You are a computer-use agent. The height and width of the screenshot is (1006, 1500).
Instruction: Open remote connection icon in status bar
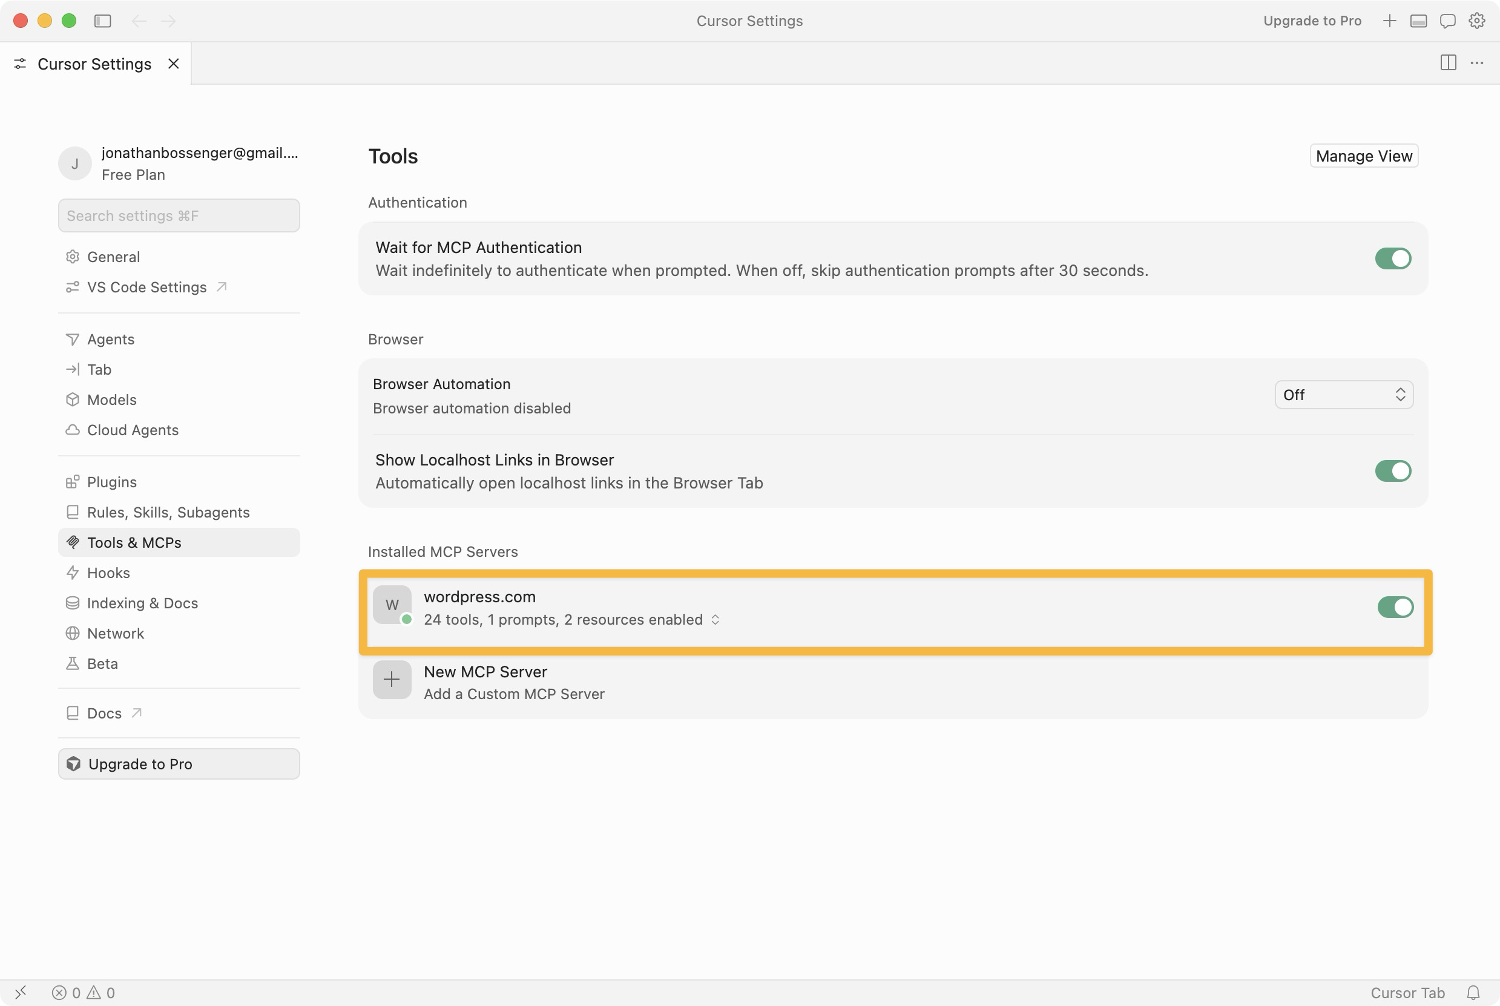[x=21, y=993]
